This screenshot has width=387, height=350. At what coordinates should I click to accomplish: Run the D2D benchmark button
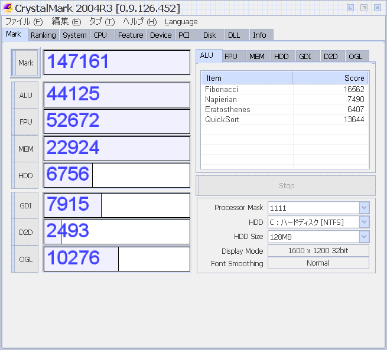25,232
